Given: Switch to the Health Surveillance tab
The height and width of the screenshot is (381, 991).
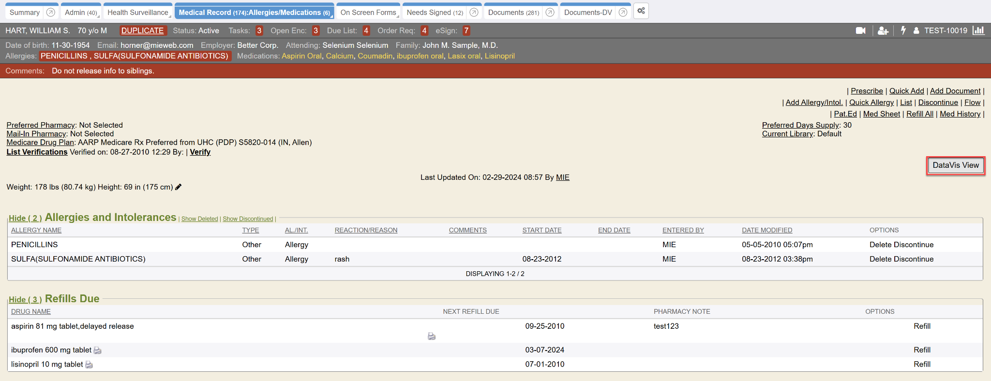Looking at the screenshot, I should (x=138, y=13).
